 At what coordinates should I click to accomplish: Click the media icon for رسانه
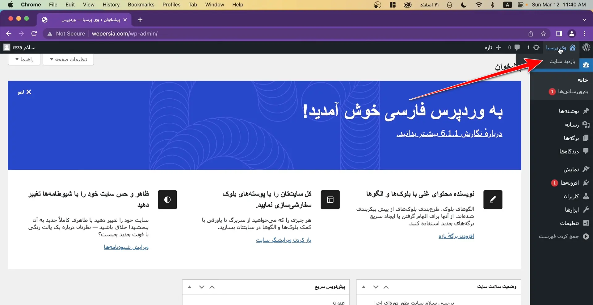[586, 124]
